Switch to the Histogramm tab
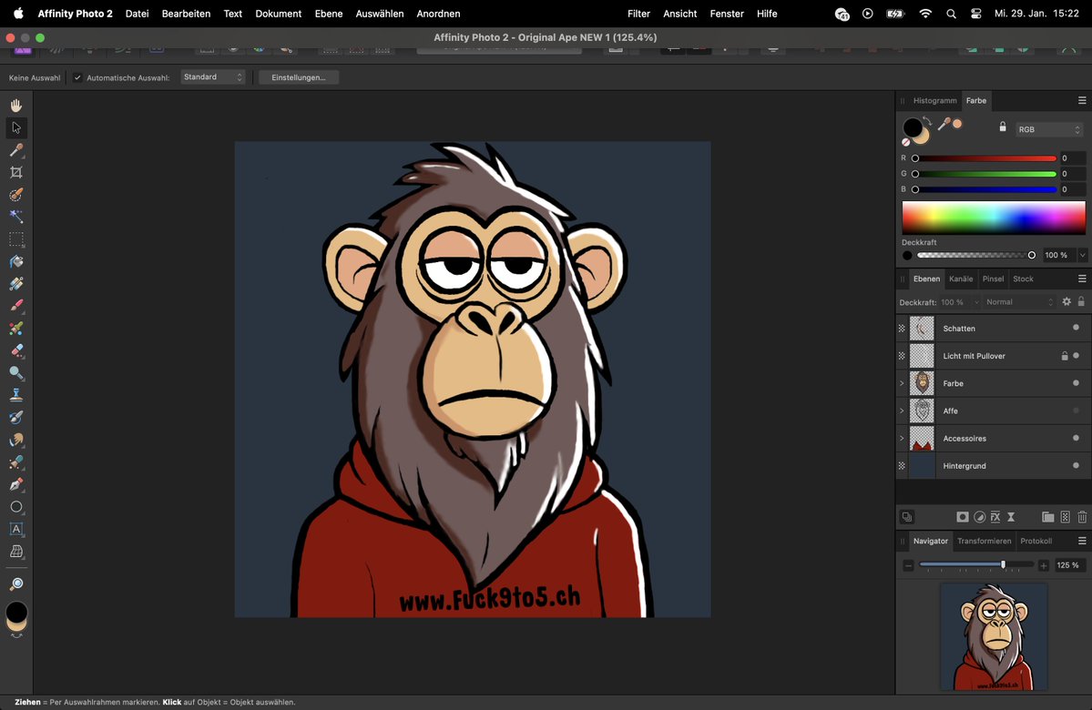Viewport: 1092px width, 710px height. (934, 100)
